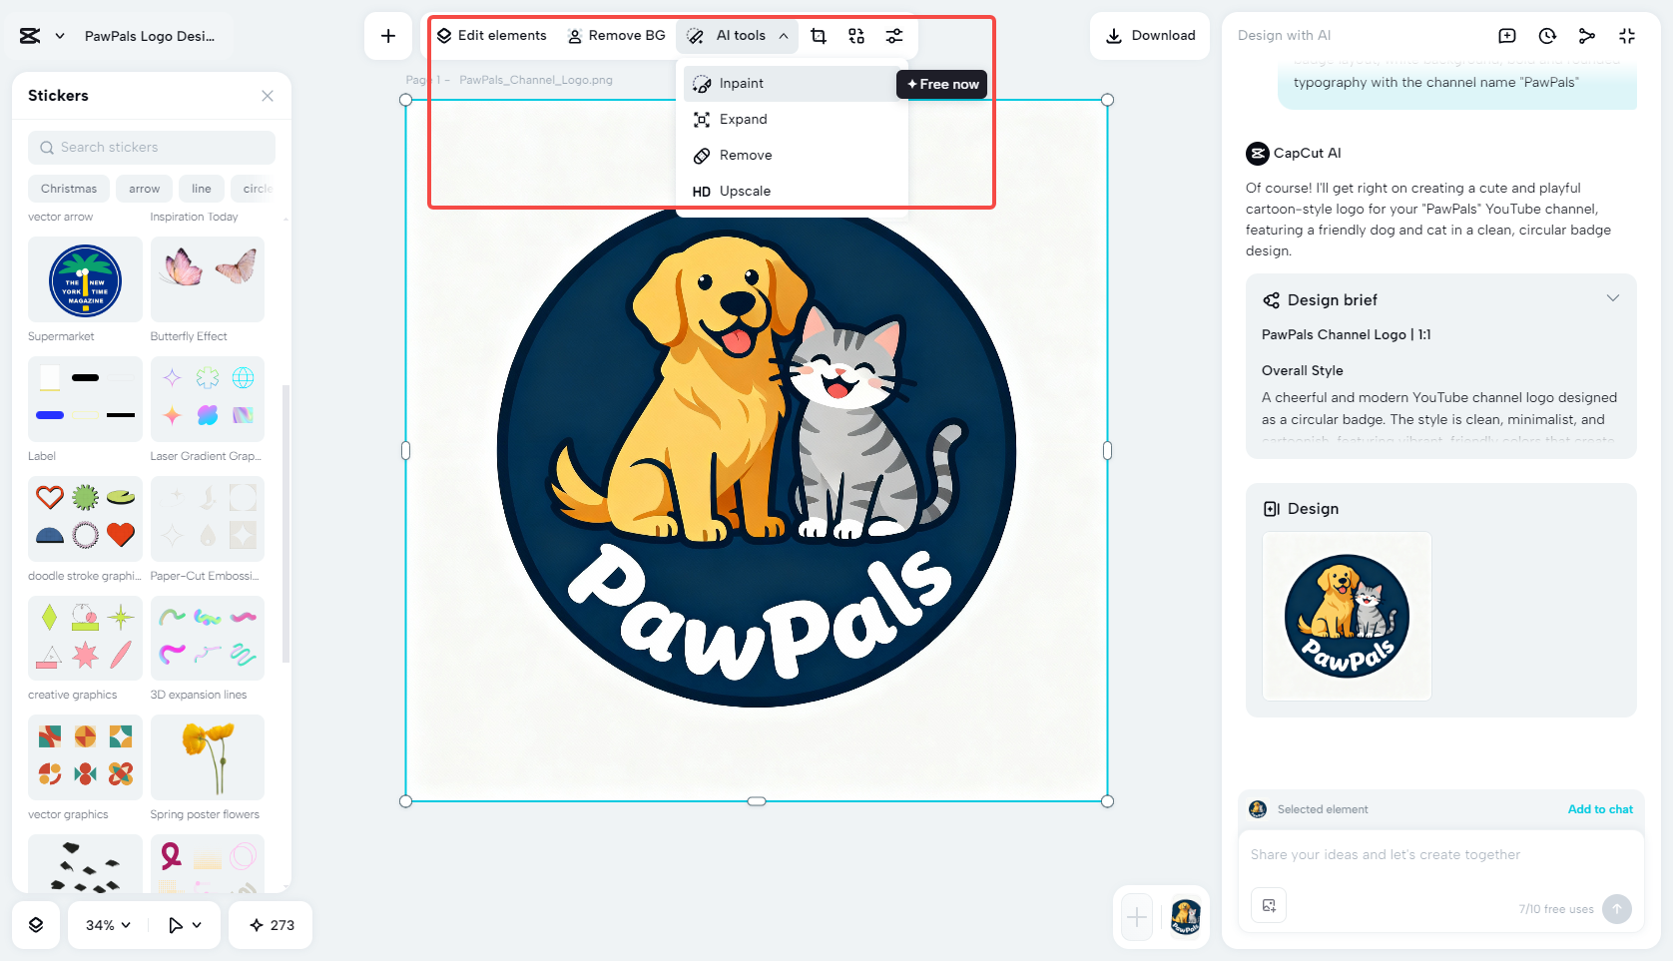
Task: Click the Add to chat link
Action: click(1600, 809)
